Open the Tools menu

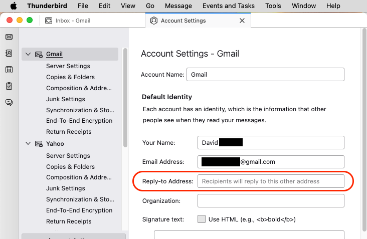point(273,6)
